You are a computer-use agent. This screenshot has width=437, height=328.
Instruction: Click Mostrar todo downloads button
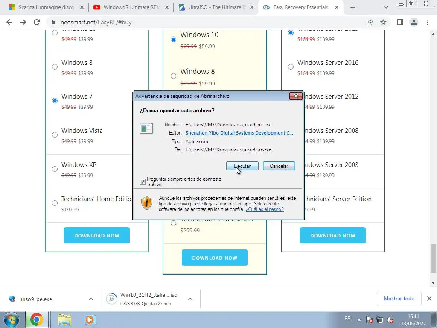(x=399, y=299)
